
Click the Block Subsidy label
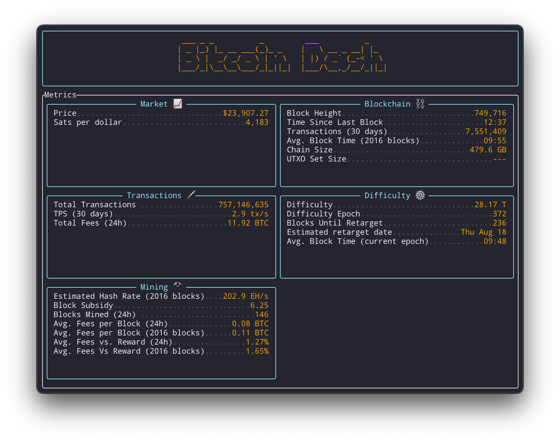pos(83,305)
